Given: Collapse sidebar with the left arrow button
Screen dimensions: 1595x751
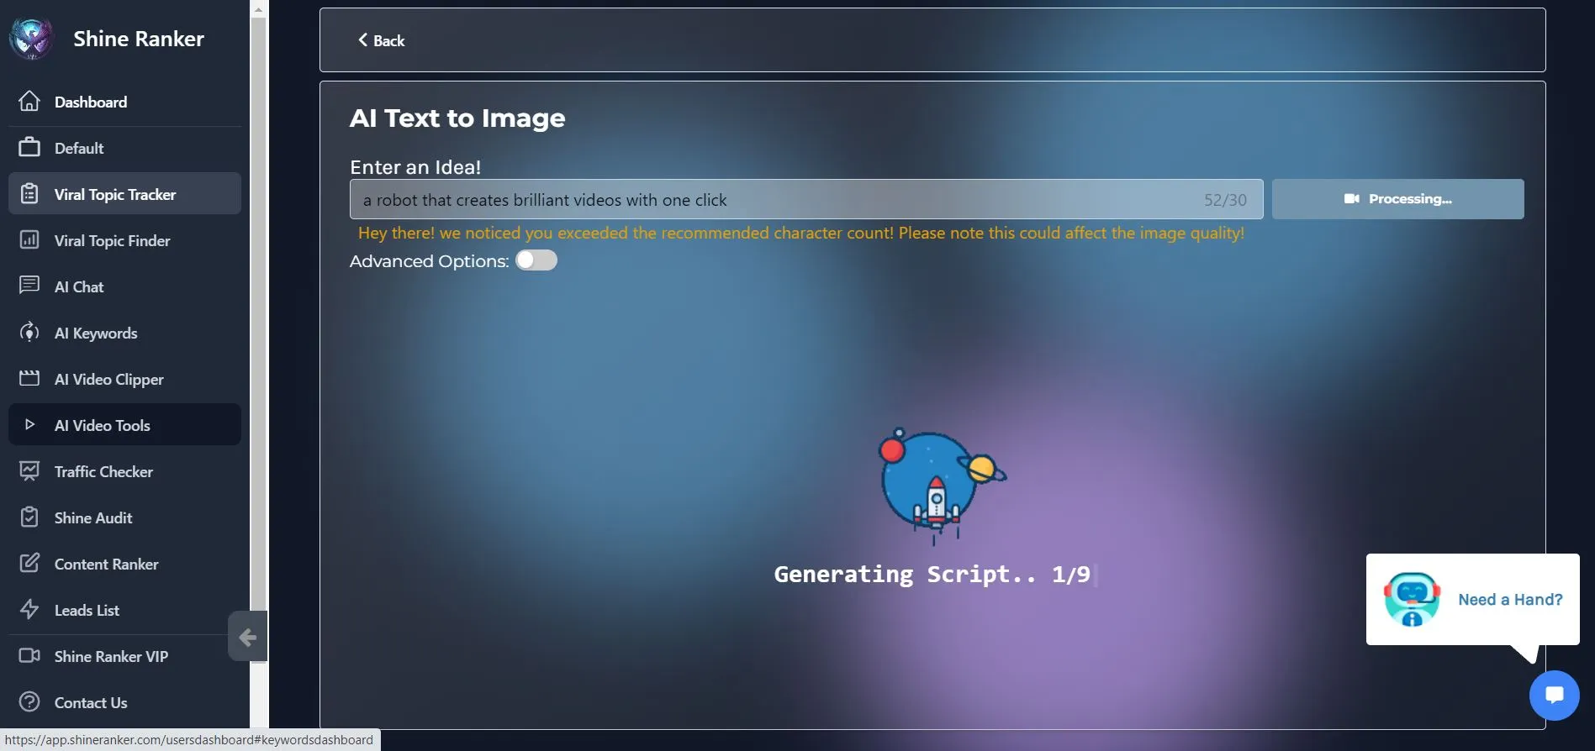Looking at the screenshot, I should (x=247, y=637).
